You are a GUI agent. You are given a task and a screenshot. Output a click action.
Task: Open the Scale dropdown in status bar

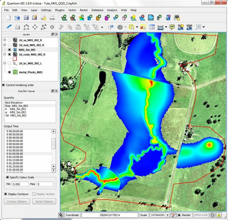(x=167, y=215)
